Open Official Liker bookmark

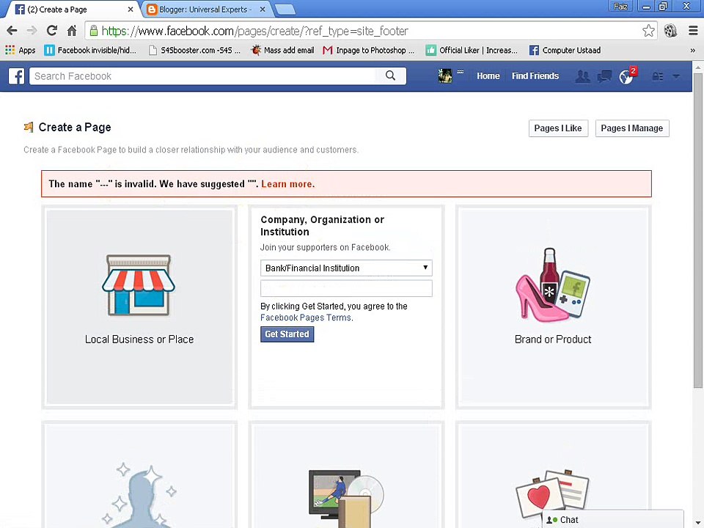click(x=472, y=51)
